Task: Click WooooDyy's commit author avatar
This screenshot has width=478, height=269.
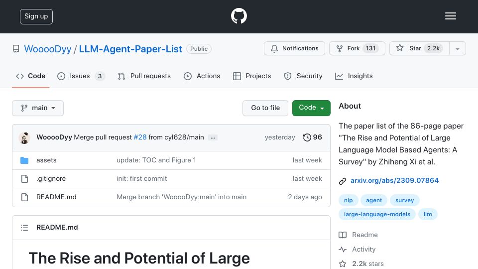Action: (24, 138)
